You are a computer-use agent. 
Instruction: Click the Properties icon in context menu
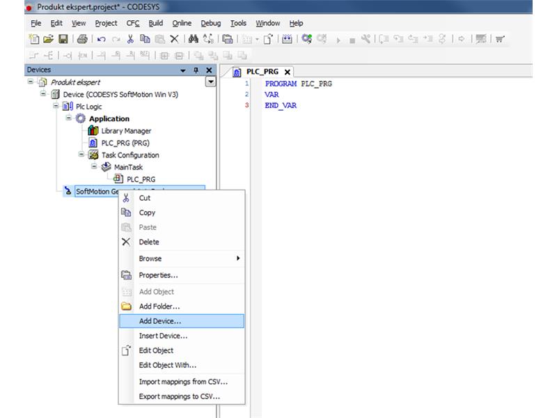126,274
